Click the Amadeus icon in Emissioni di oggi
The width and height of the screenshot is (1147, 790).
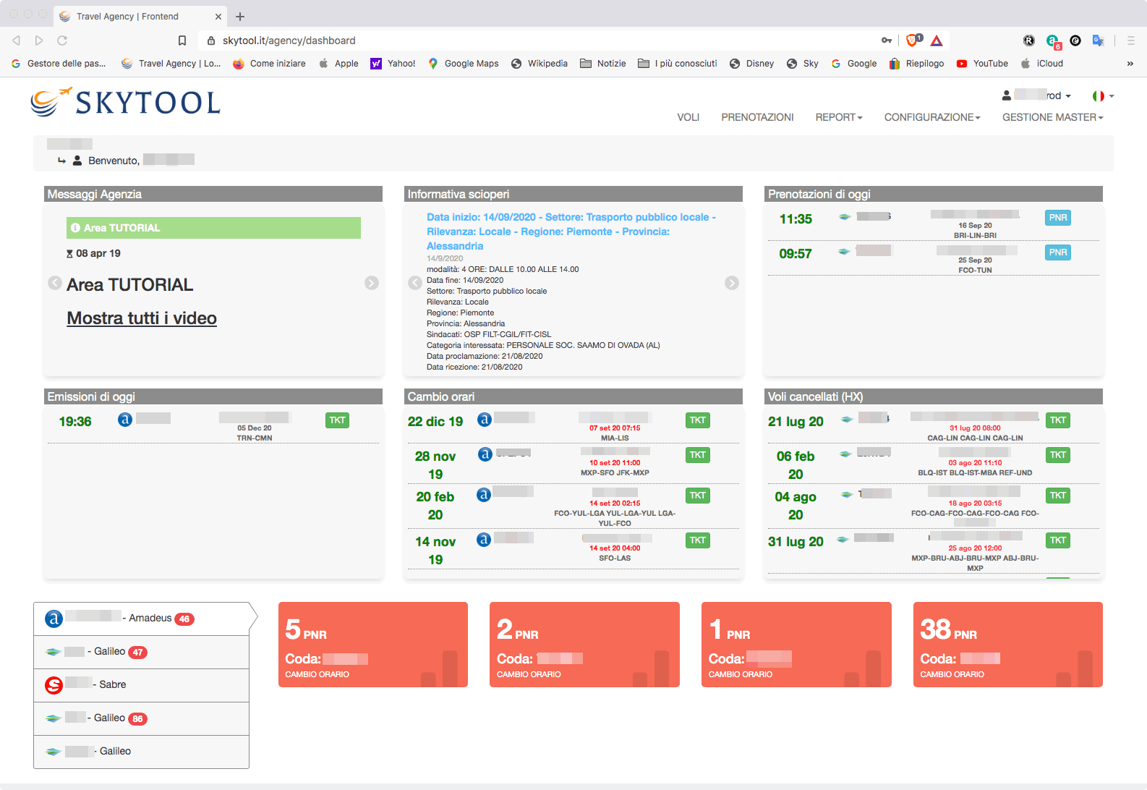[125, 420]
